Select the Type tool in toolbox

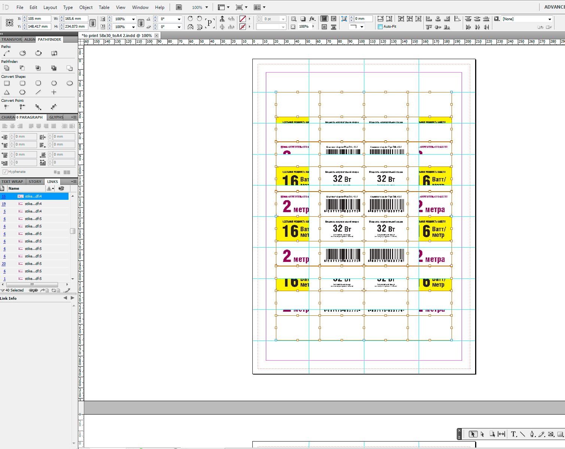coord(514,434)
